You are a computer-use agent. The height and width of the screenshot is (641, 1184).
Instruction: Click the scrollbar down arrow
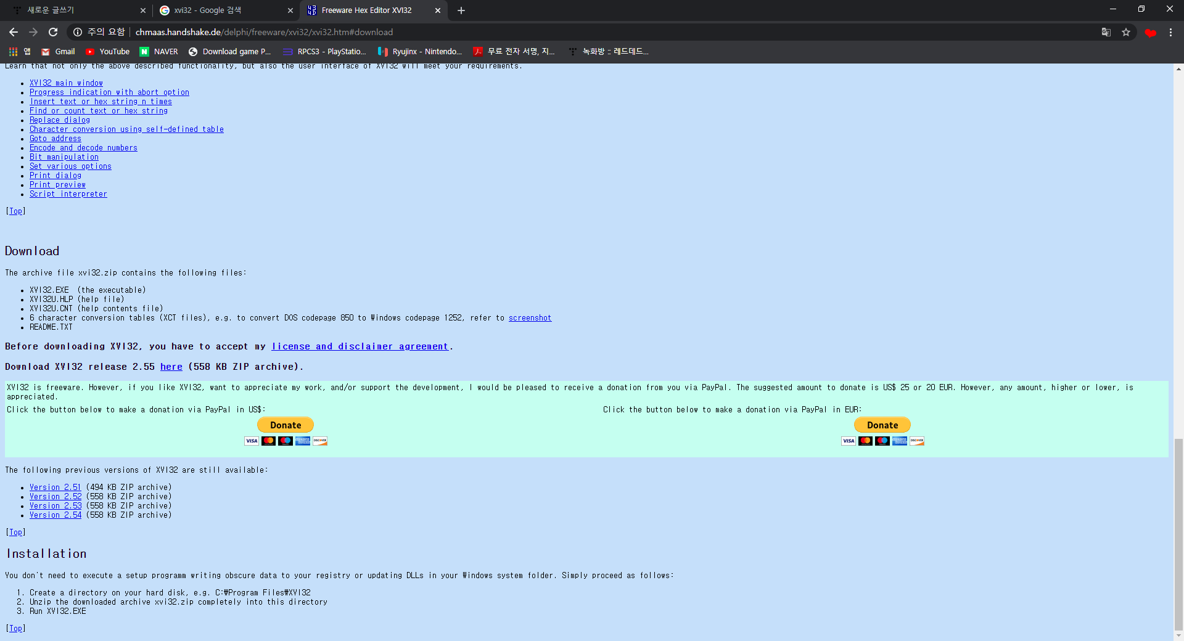coord(1178,636)
